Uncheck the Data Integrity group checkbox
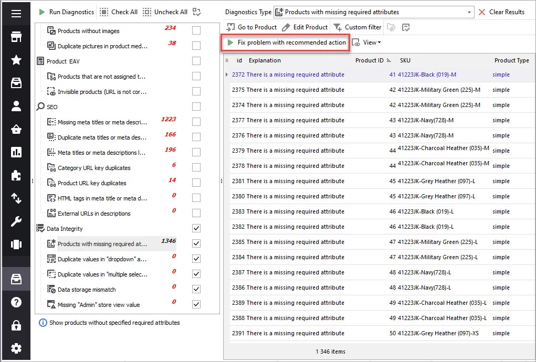Image resolution: width=536 pixels, height=362 pixels. 196,228
